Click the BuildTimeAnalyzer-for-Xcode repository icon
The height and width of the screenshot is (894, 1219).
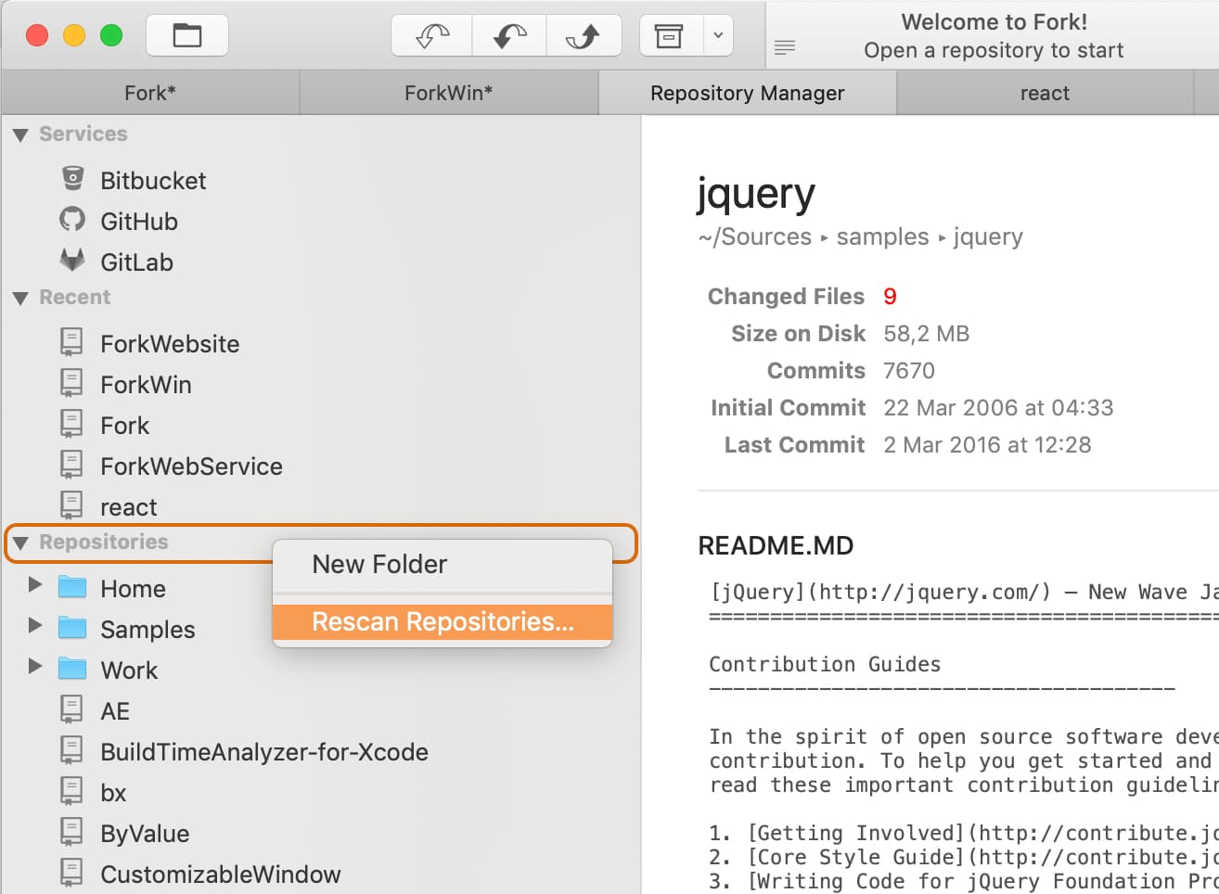(x=71, y=750)
